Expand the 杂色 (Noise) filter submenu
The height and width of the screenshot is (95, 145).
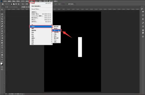[x=41, y=42]
